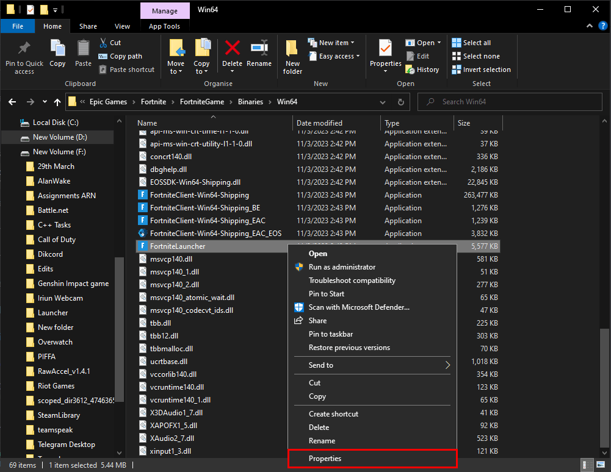
Task: Choose Restore previous versions in context menu
Action: pyautogui.click(x=372, y=348)
